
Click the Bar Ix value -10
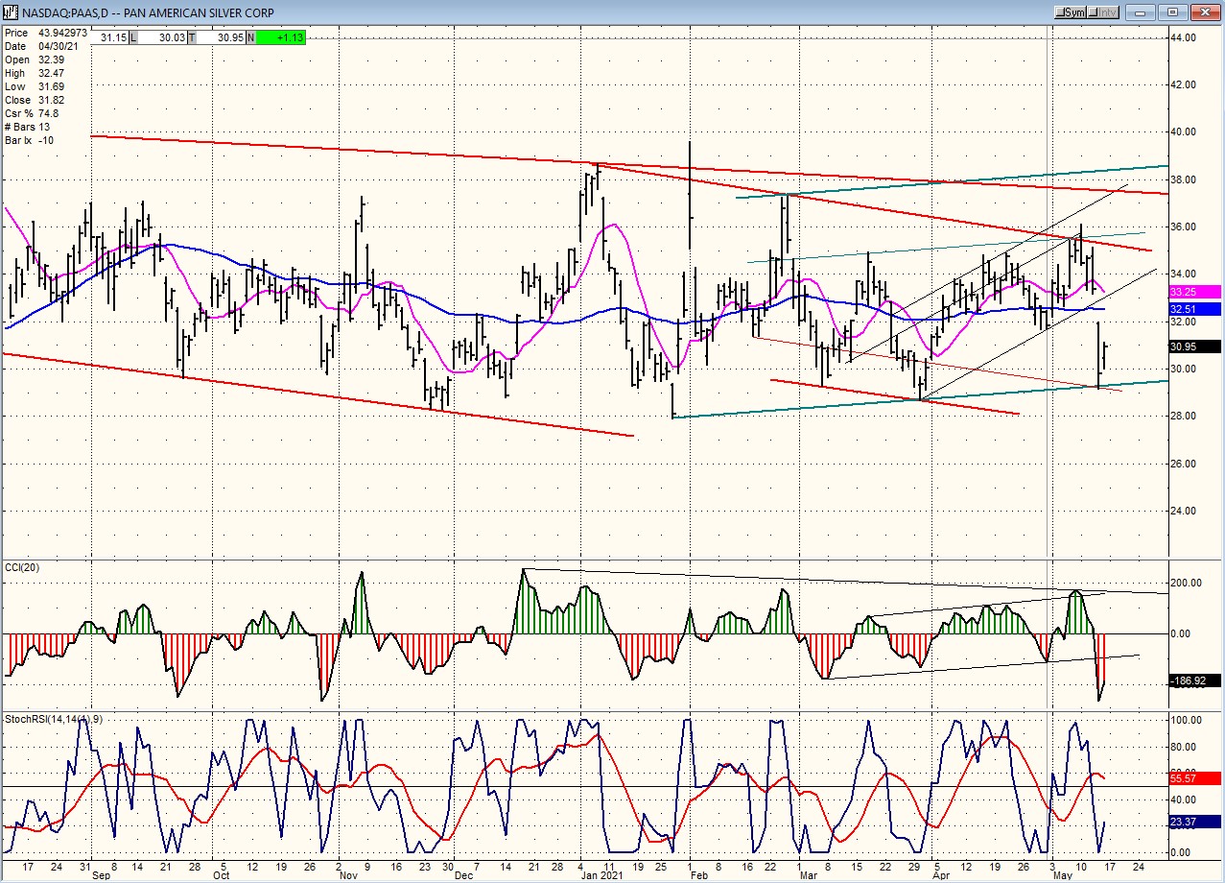click(x=47, y=140)
